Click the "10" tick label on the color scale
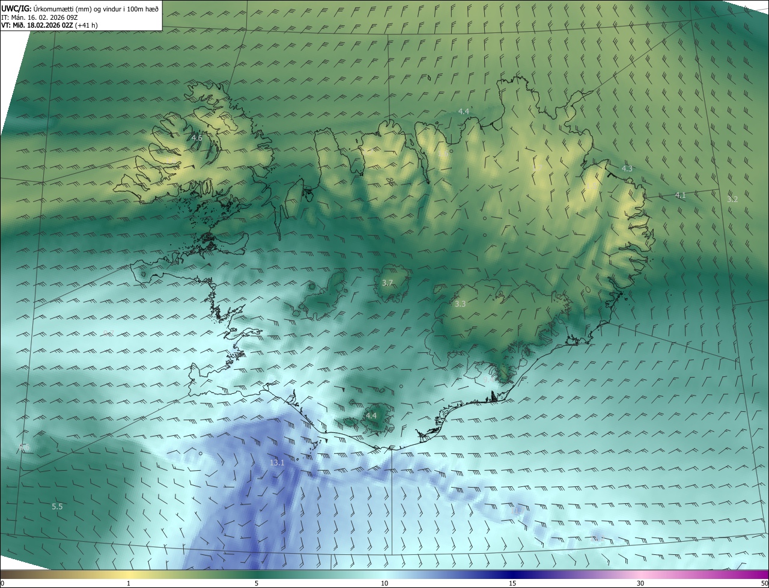The image size is (769, 588). (384, 583)
